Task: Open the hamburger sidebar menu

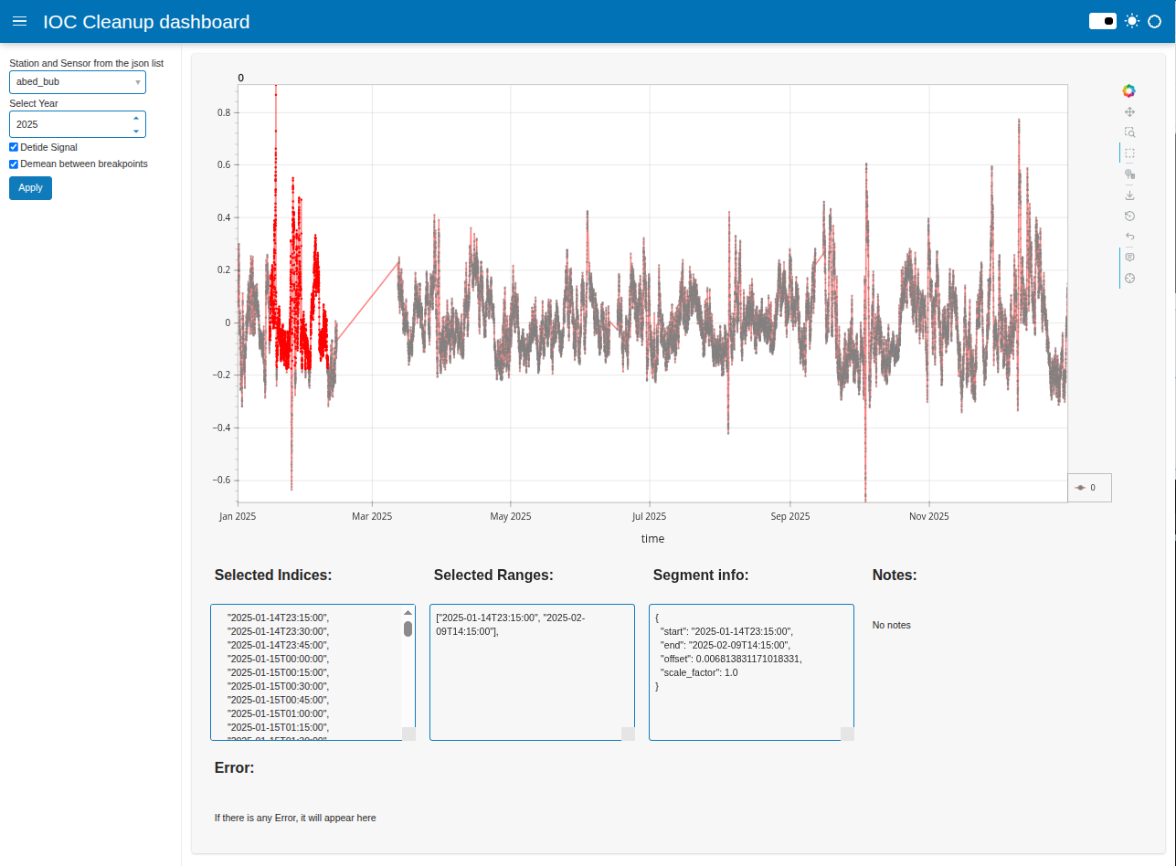Action: pyautogui.click(x=20, y=21)
